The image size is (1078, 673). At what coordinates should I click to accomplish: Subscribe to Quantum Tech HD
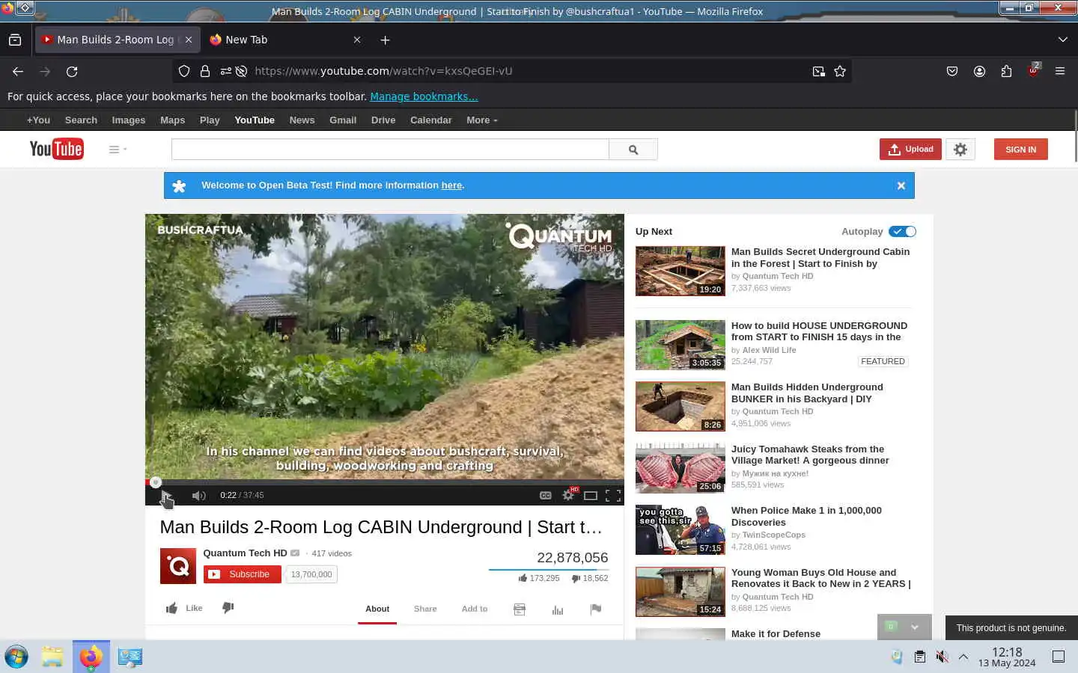242,574
